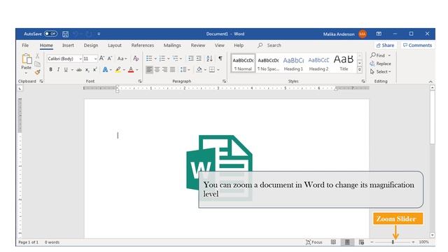The height and width of the screenshot is (252, 448).
Task: Click the 100% zoom level
Action: point(424,242)
